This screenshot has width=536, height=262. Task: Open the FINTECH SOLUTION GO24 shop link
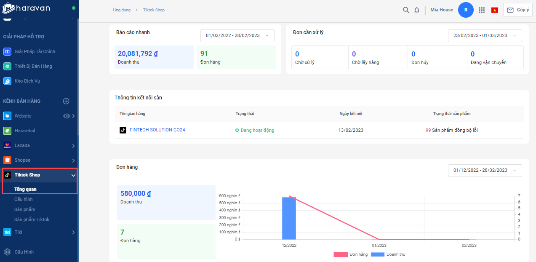pyautogui.click(x=157, y=130)
